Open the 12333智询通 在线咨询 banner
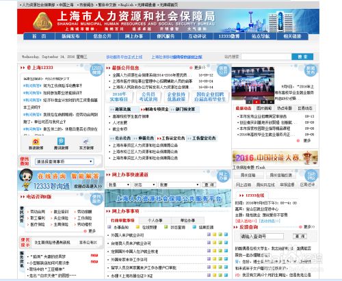This screenshot has width=342, height=281. click(61, 180)
